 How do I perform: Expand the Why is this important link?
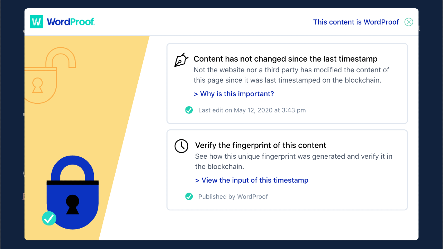point(234,94)
